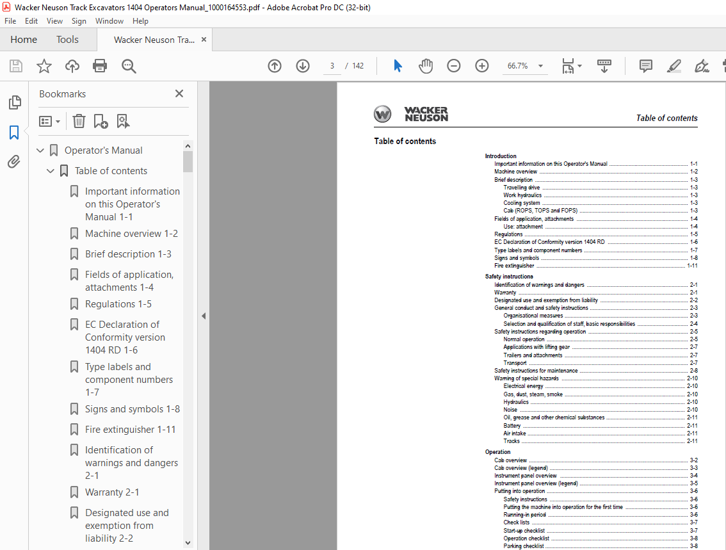Zoom in with plus button

pyautogui.click(x=482, y=66)
